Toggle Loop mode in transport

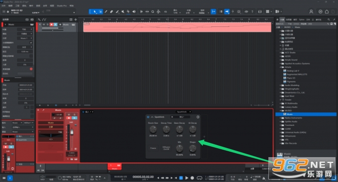200,178
